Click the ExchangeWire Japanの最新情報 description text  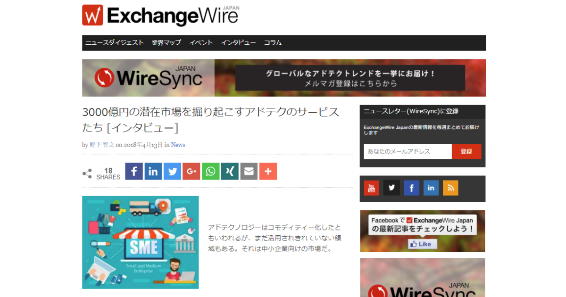pyautogui.click(x=422, y=130)
